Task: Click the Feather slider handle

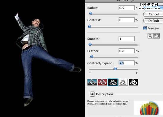Action: (x=92, y=56)
